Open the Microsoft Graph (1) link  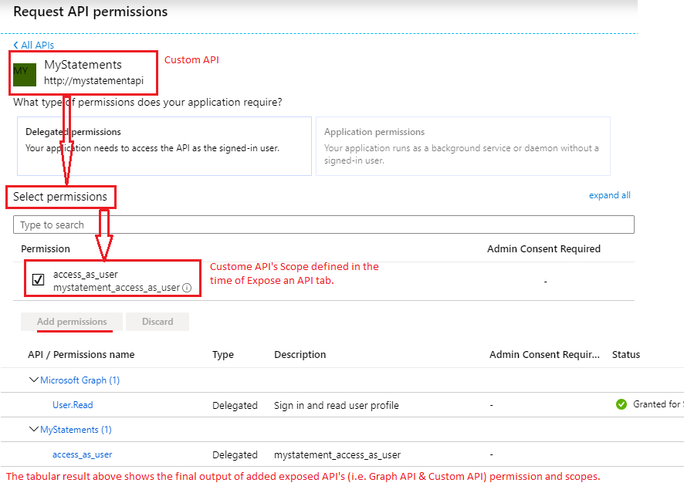coord(80,380)
